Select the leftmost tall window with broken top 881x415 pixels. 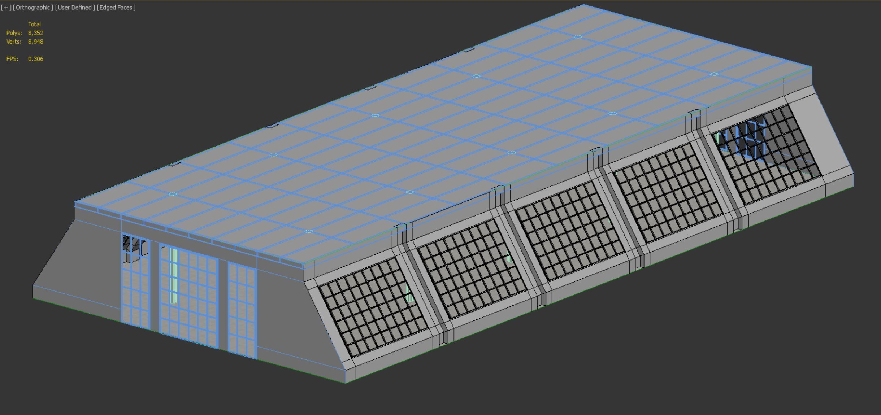136,281
